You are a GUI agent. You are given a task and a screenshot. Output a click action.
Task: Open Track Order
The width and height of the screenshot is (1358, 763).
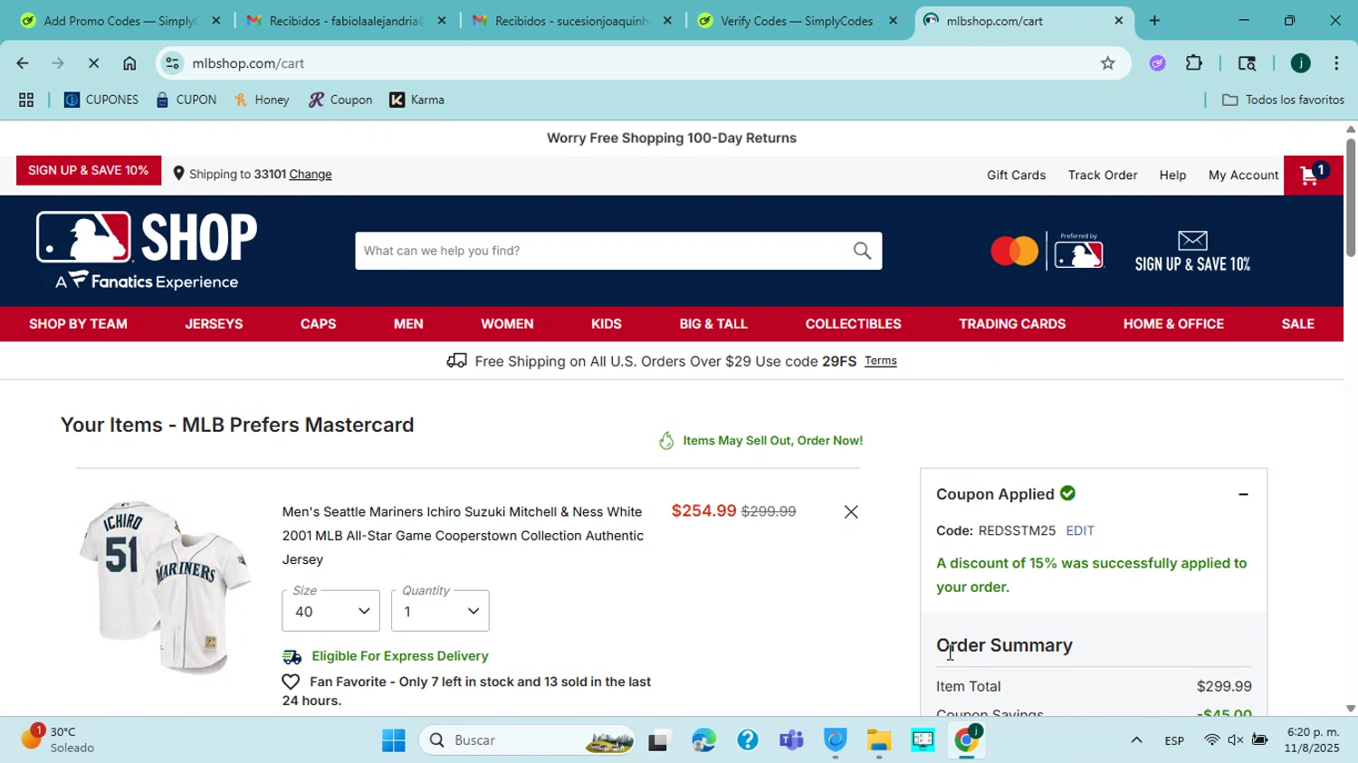[x=1103, y=176]
